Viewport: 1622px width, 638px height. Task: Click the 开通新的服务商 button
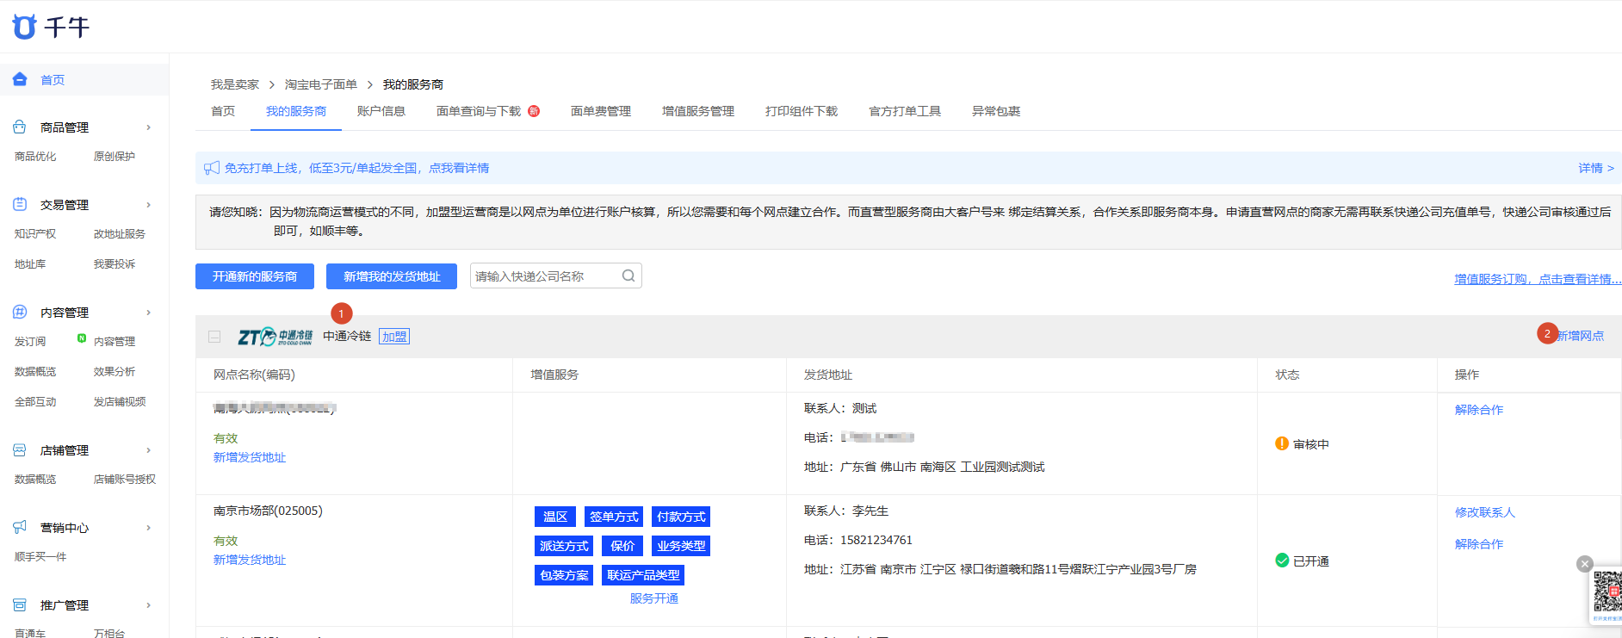click(x=255, y=276)
